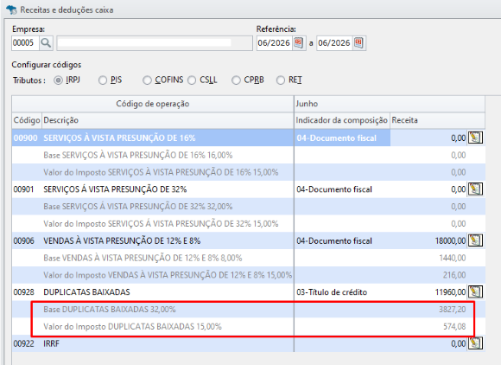Select the CPRB tributo radio button
This screenshot has height=365, width=501.
(x=236, y=80)
